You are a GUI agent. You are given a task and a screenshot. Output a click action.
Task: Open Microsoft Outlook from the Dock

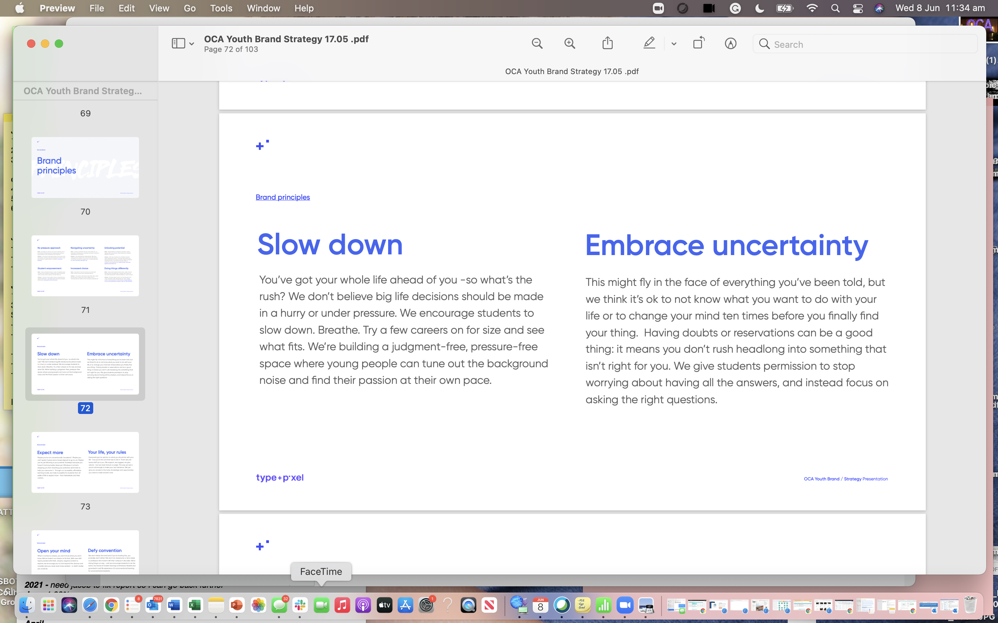click(153, 605)
